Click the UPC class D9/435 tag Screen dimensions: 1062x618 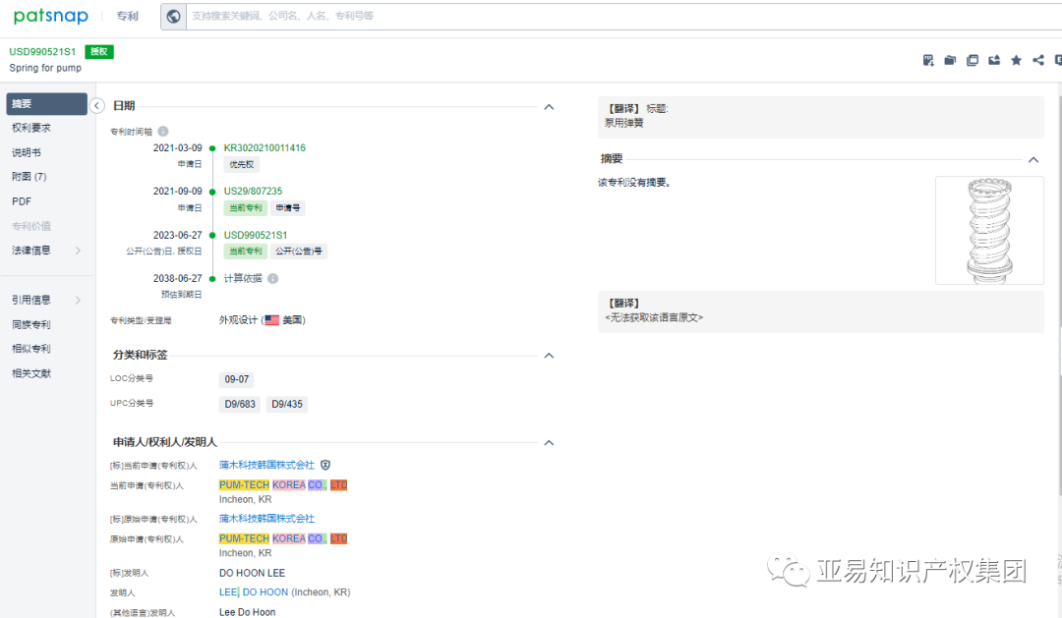pyautogui.click(x=287, y=404)
